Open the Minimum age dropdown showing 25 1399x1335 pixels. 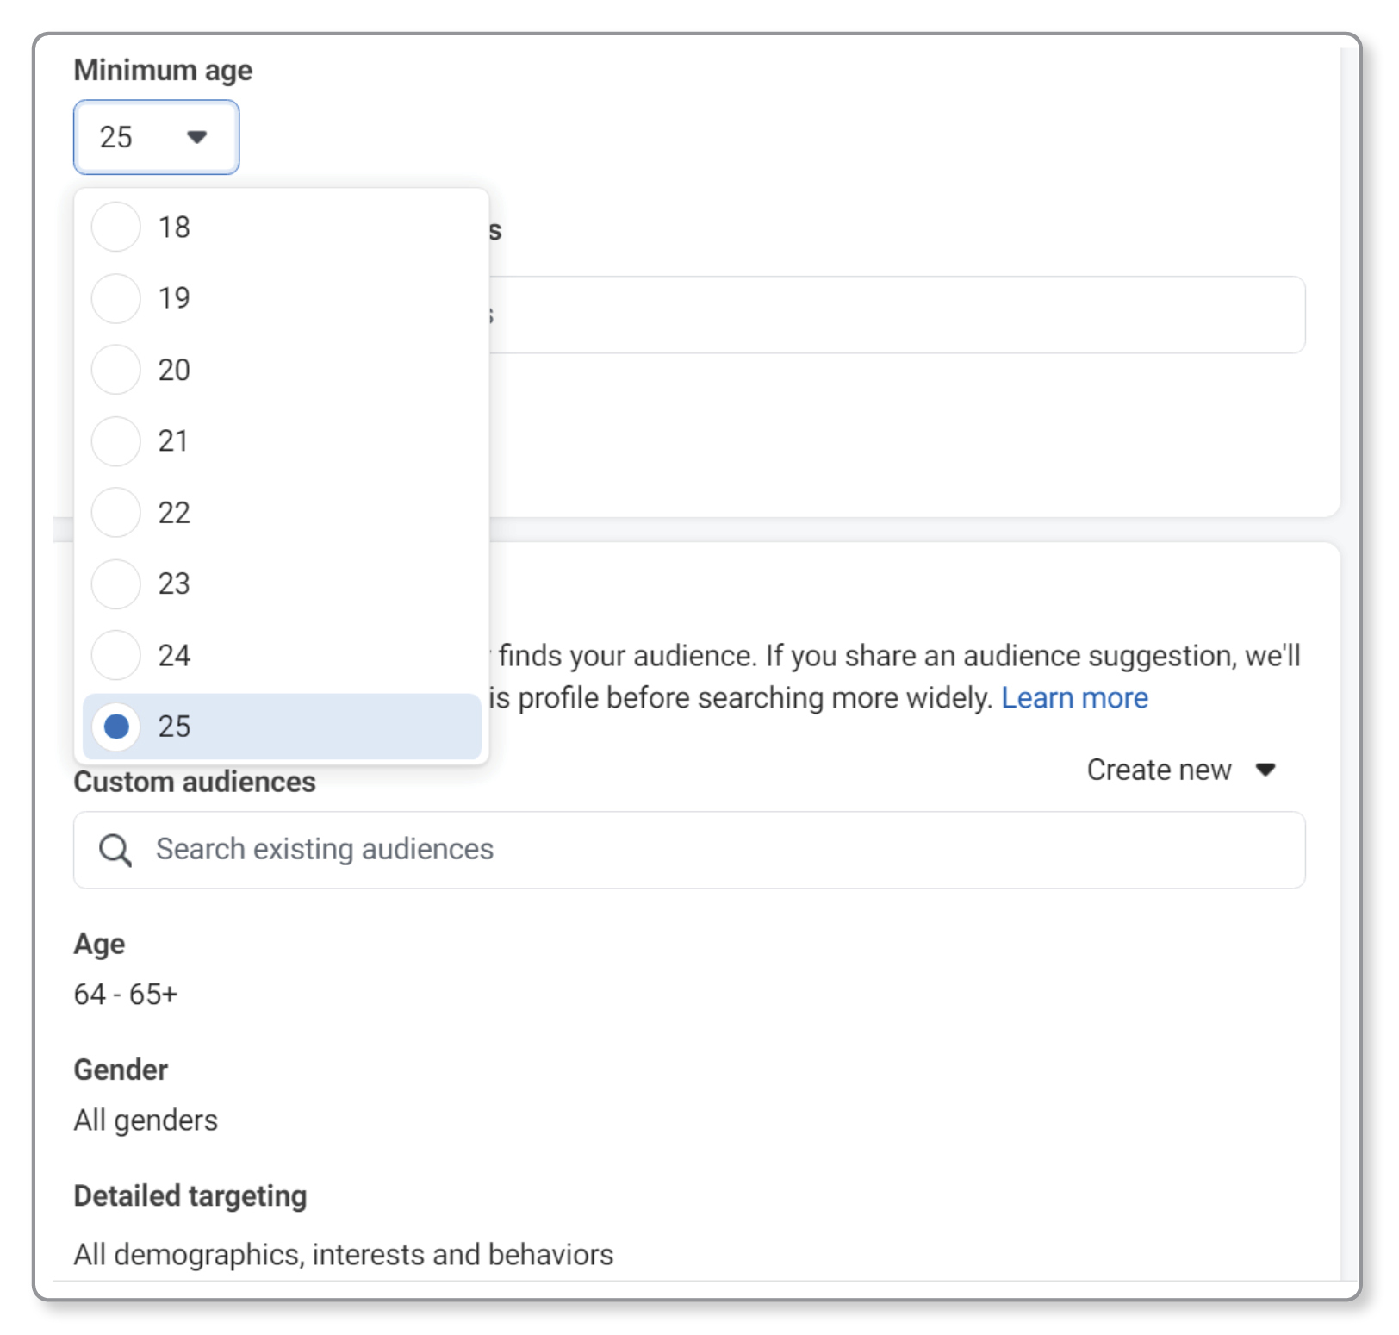156,137
